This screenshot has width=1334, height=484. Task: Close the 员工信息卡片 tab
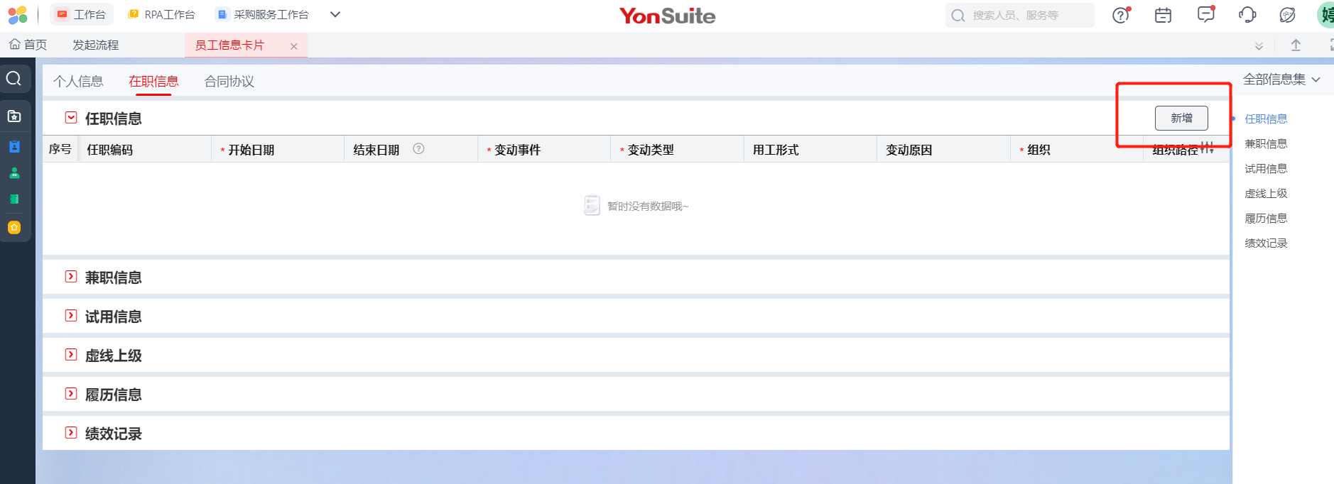pos(293,46)
